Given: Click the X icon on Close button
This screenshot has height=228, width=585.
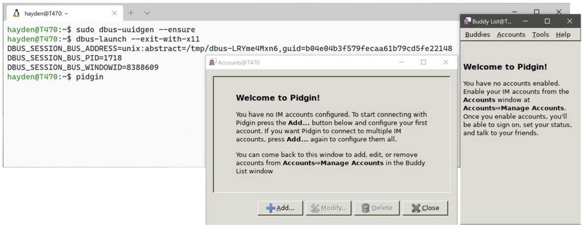Looking at the screenshot, I should point(416,208).
